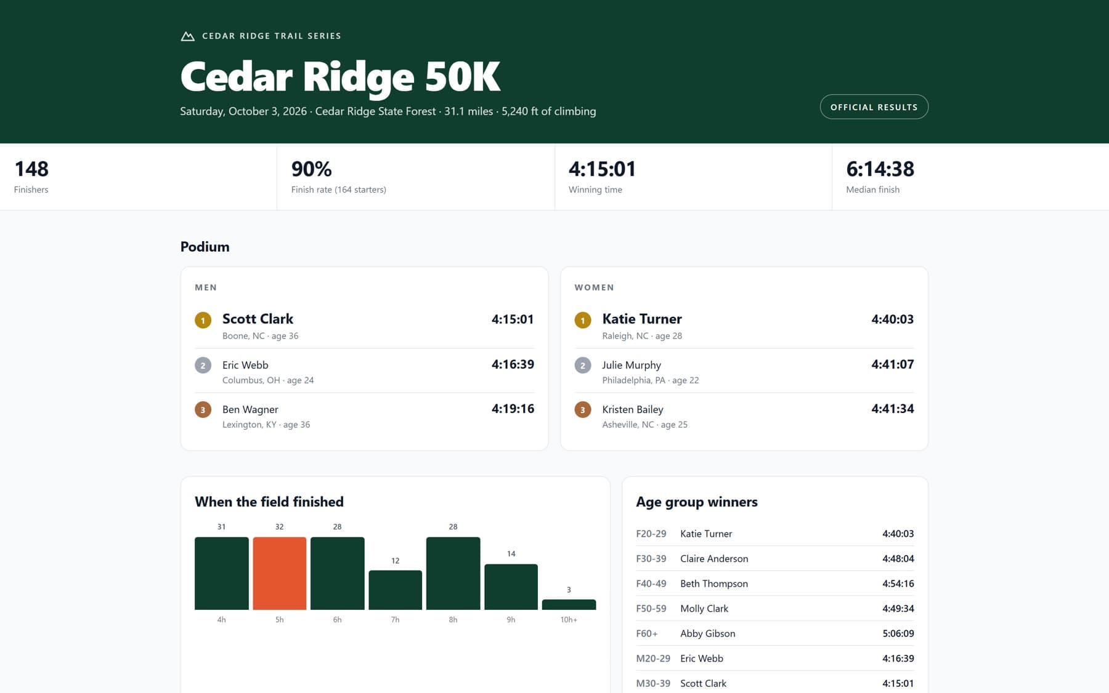
Task: Click the 148 Finishers stat
Action: point(139,177)
